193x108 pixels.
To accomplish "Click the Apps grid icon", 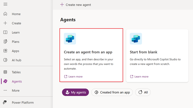I will point(5,51).
